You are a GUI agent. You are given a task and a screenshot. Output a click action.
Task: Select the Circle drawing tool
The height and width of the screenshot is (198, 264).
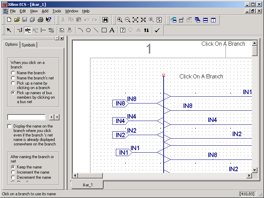click(88, 30)
